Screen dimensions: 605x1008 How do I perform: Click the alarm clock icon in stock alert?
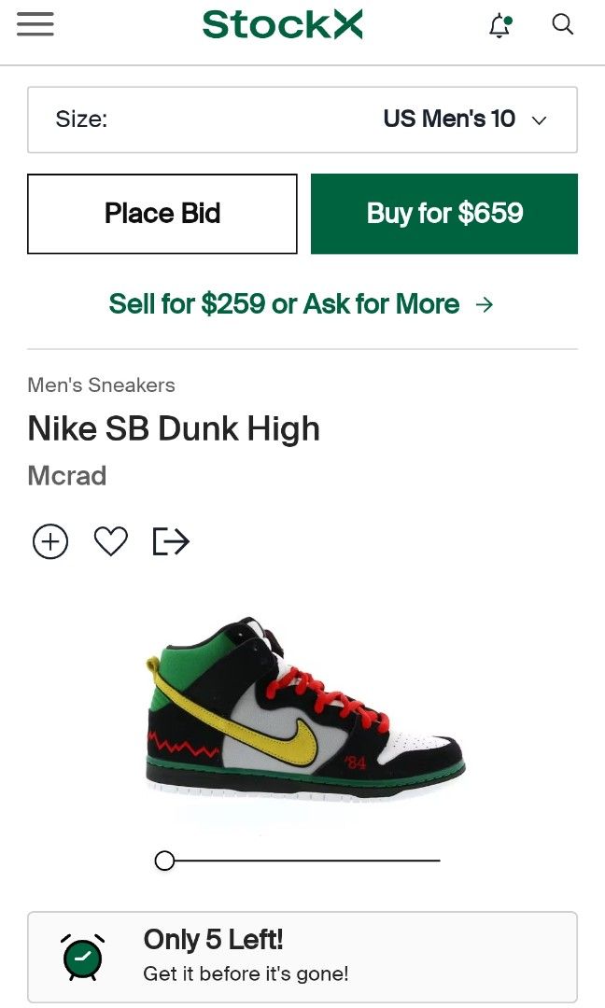coord(82,956)
